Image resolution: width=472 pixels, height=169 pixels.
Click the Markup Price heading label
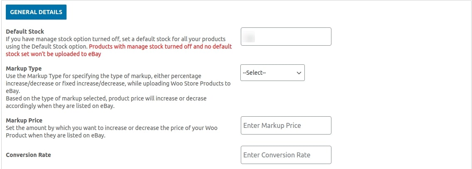pos(24,121)
